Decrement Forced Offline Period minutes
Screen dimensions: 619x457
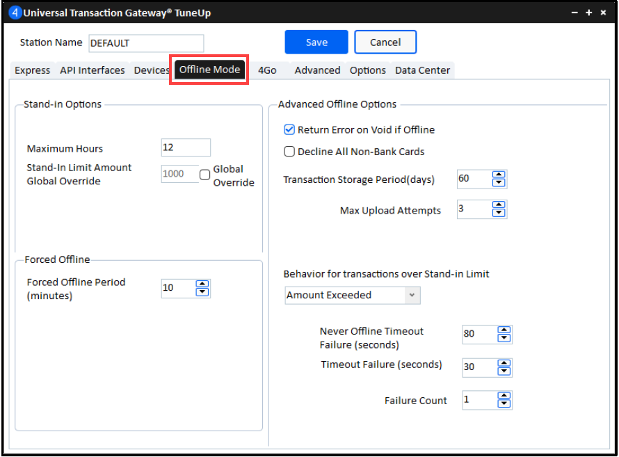(202, 292)
